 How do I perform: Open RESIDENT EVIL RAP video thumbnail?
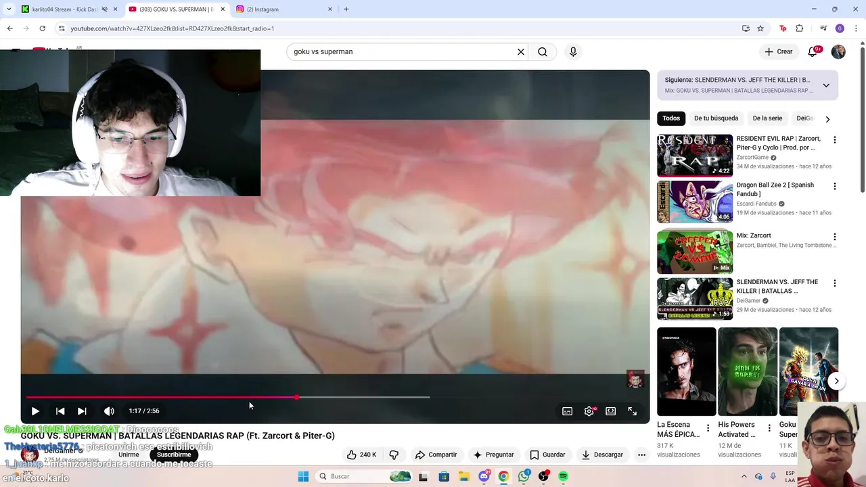(x=695, y=155)
